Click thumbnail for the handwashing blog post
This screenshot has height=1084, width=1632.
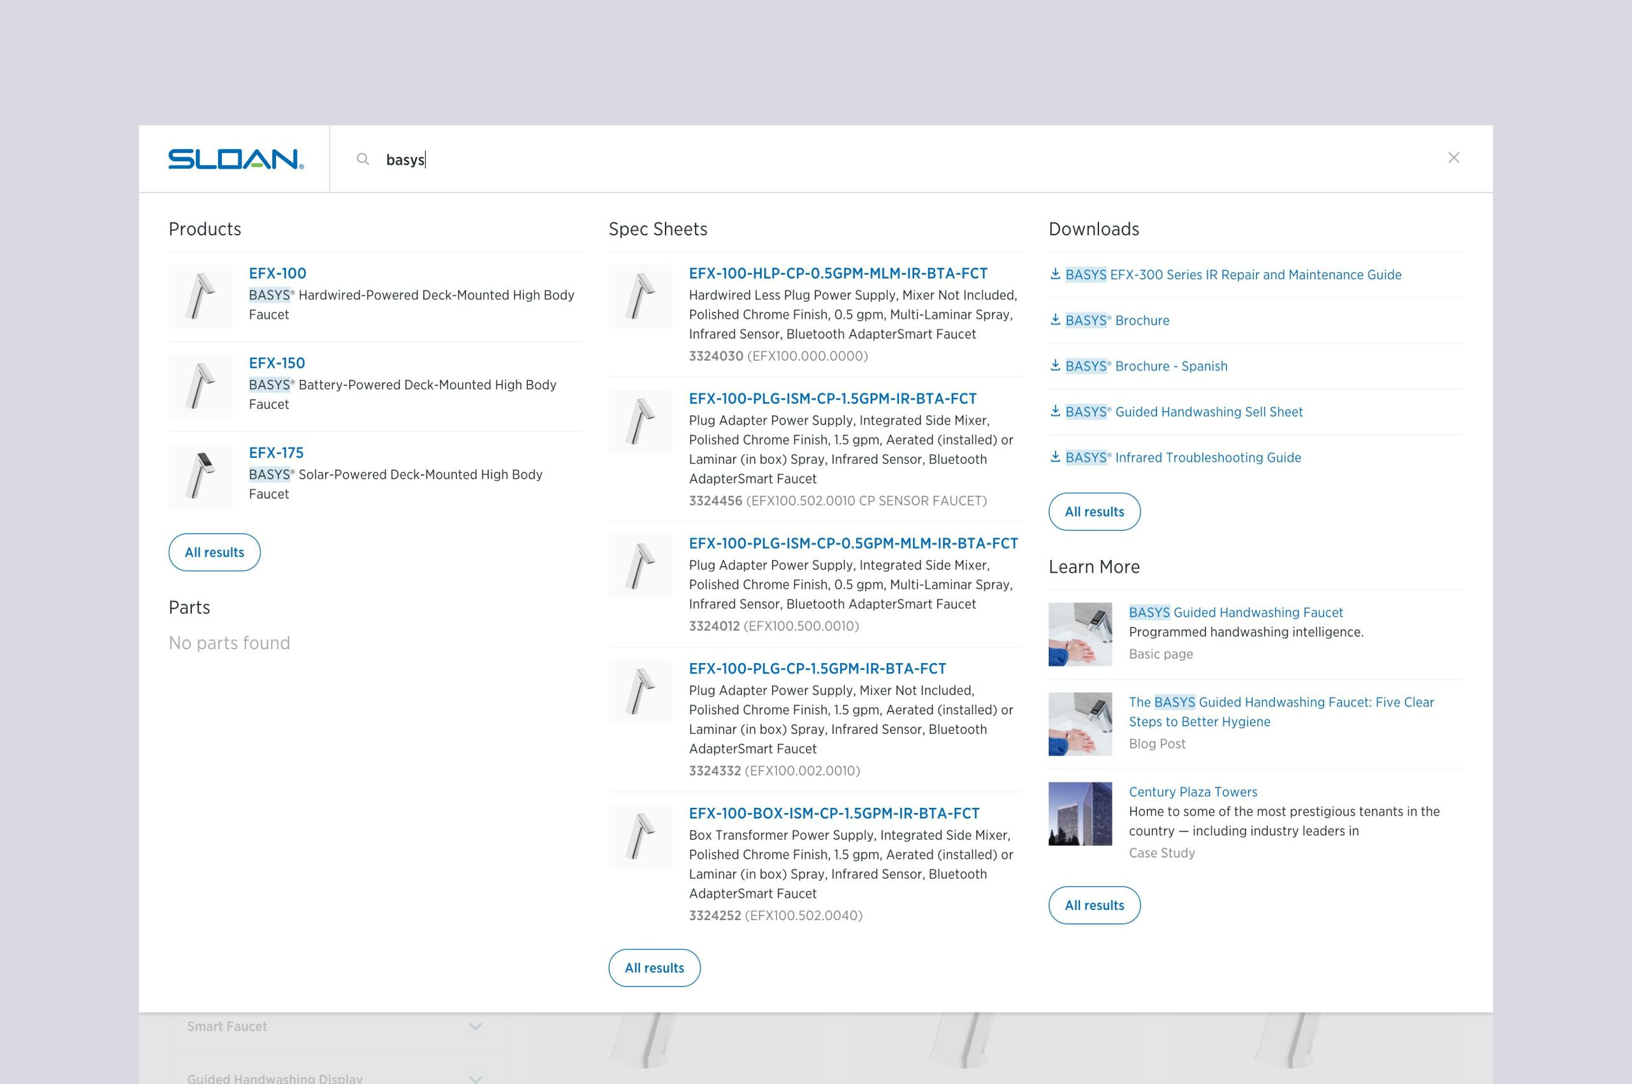[x=1080, y=724]
